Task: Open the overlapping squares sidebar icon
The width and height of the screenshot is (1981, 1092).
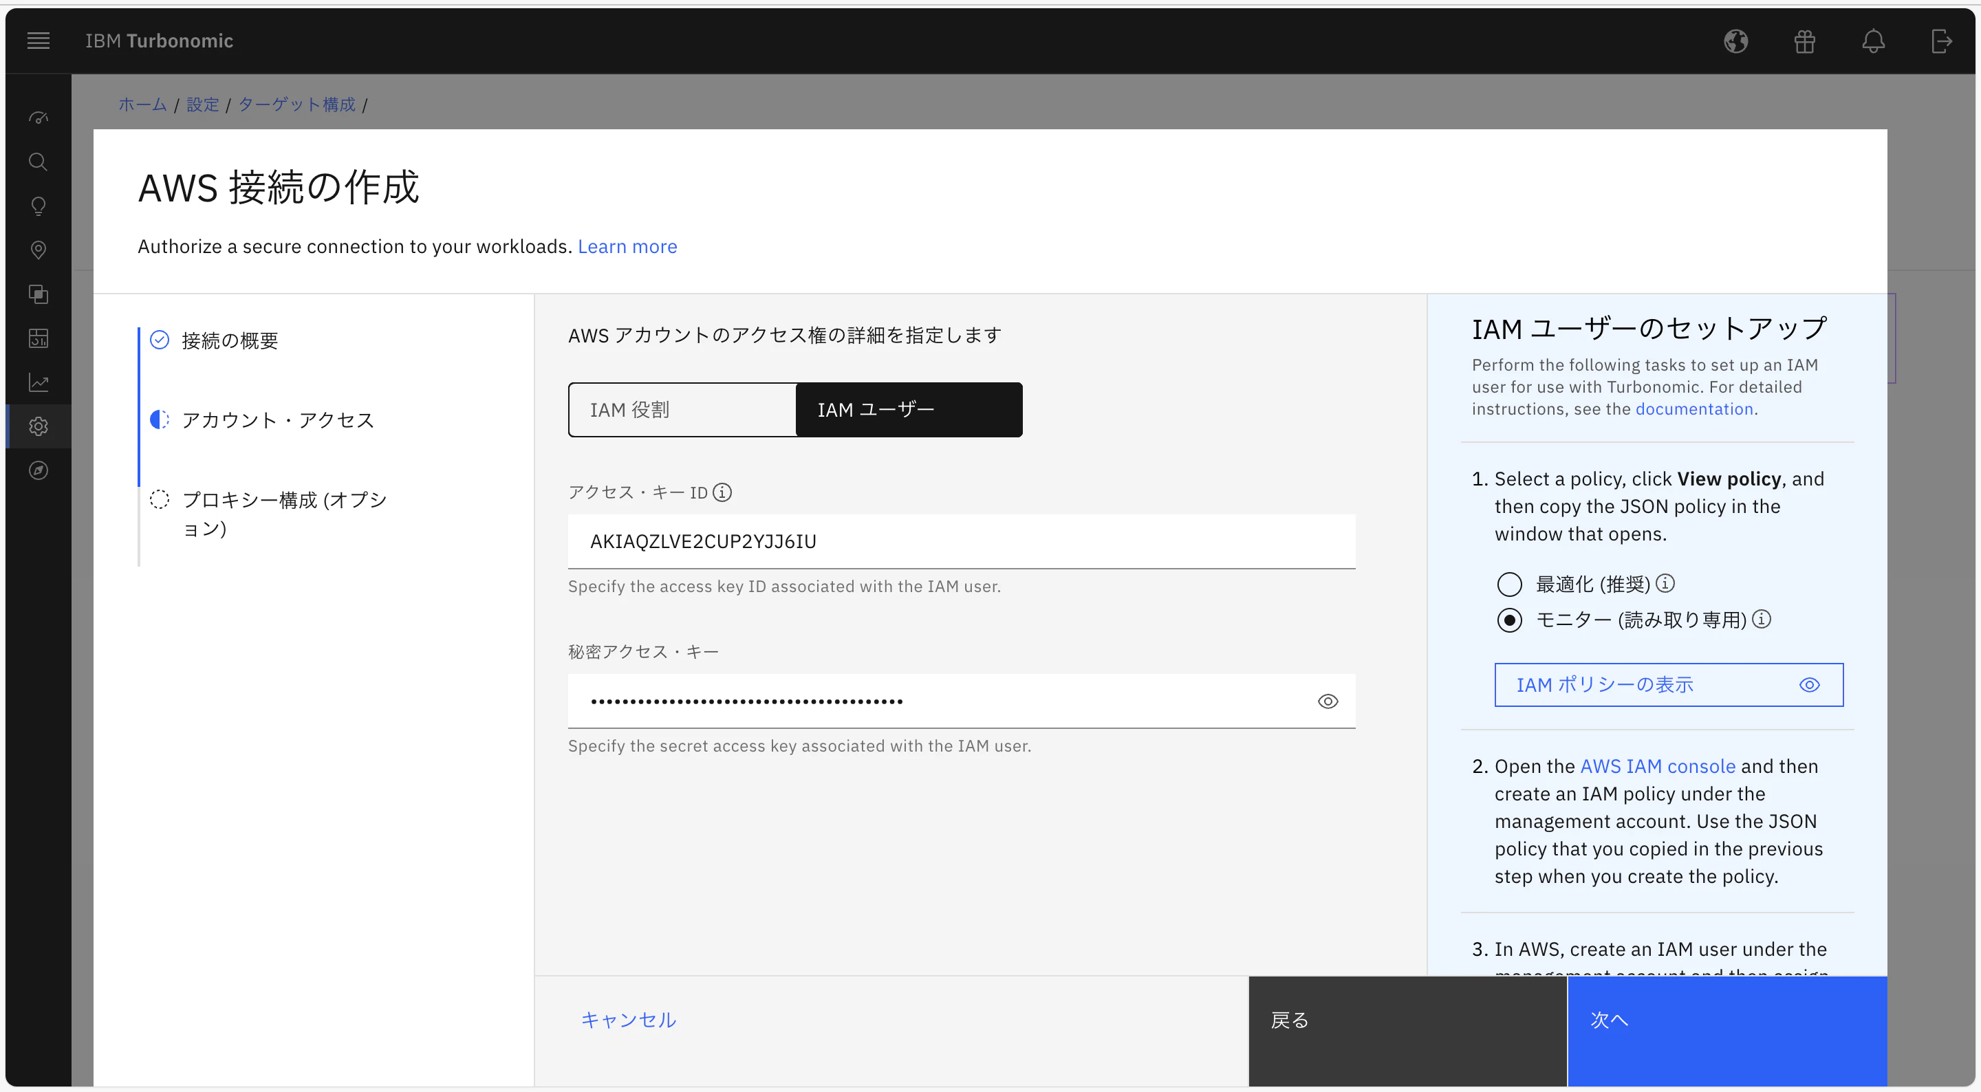Action: [x=39, y=294]
